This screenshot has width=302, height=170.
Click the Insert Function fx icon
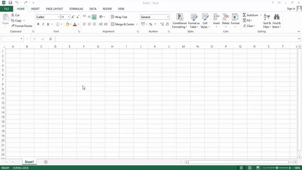pyautogui.click(x=50, y=39)
